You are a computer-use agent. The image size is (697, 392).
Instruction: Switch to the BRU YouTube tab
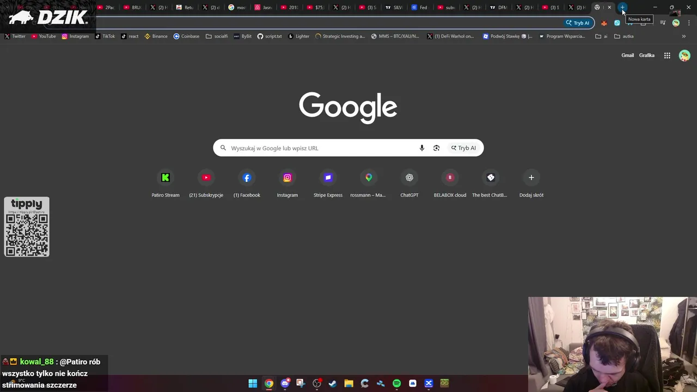pyautogui.click(x=132, y=8)
